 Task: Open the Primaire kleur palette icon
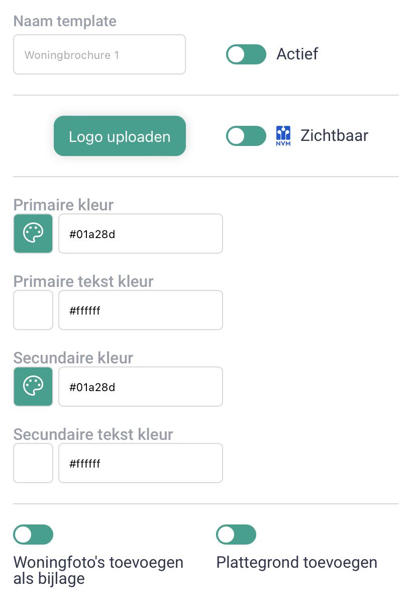[x=33, y=234]
